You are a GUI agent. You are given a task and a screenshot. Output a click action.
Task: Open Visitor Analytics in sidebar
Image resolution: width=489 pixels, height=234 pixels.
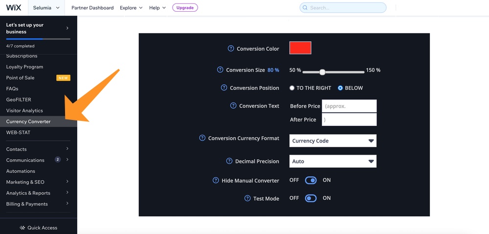[x=24, y=111]
